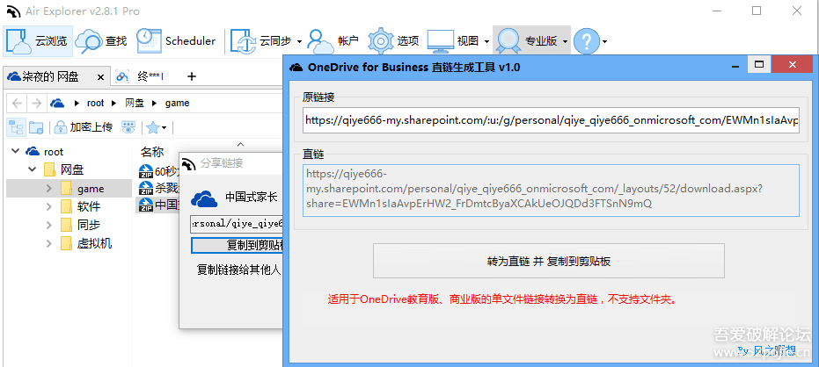Open the favorites star dropdown
The image size is (819, 367).
pos(156,127)
